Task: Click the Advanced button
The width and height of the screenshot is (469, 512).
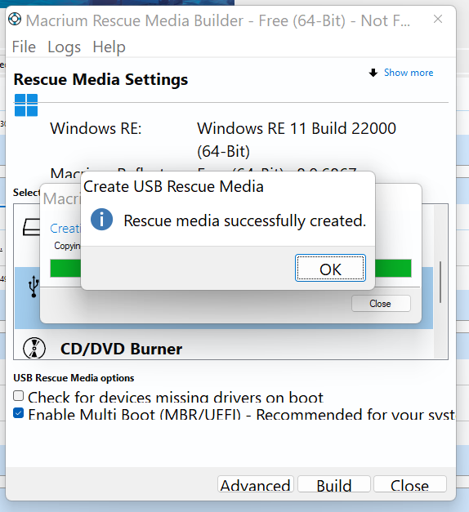Action: 256,484
